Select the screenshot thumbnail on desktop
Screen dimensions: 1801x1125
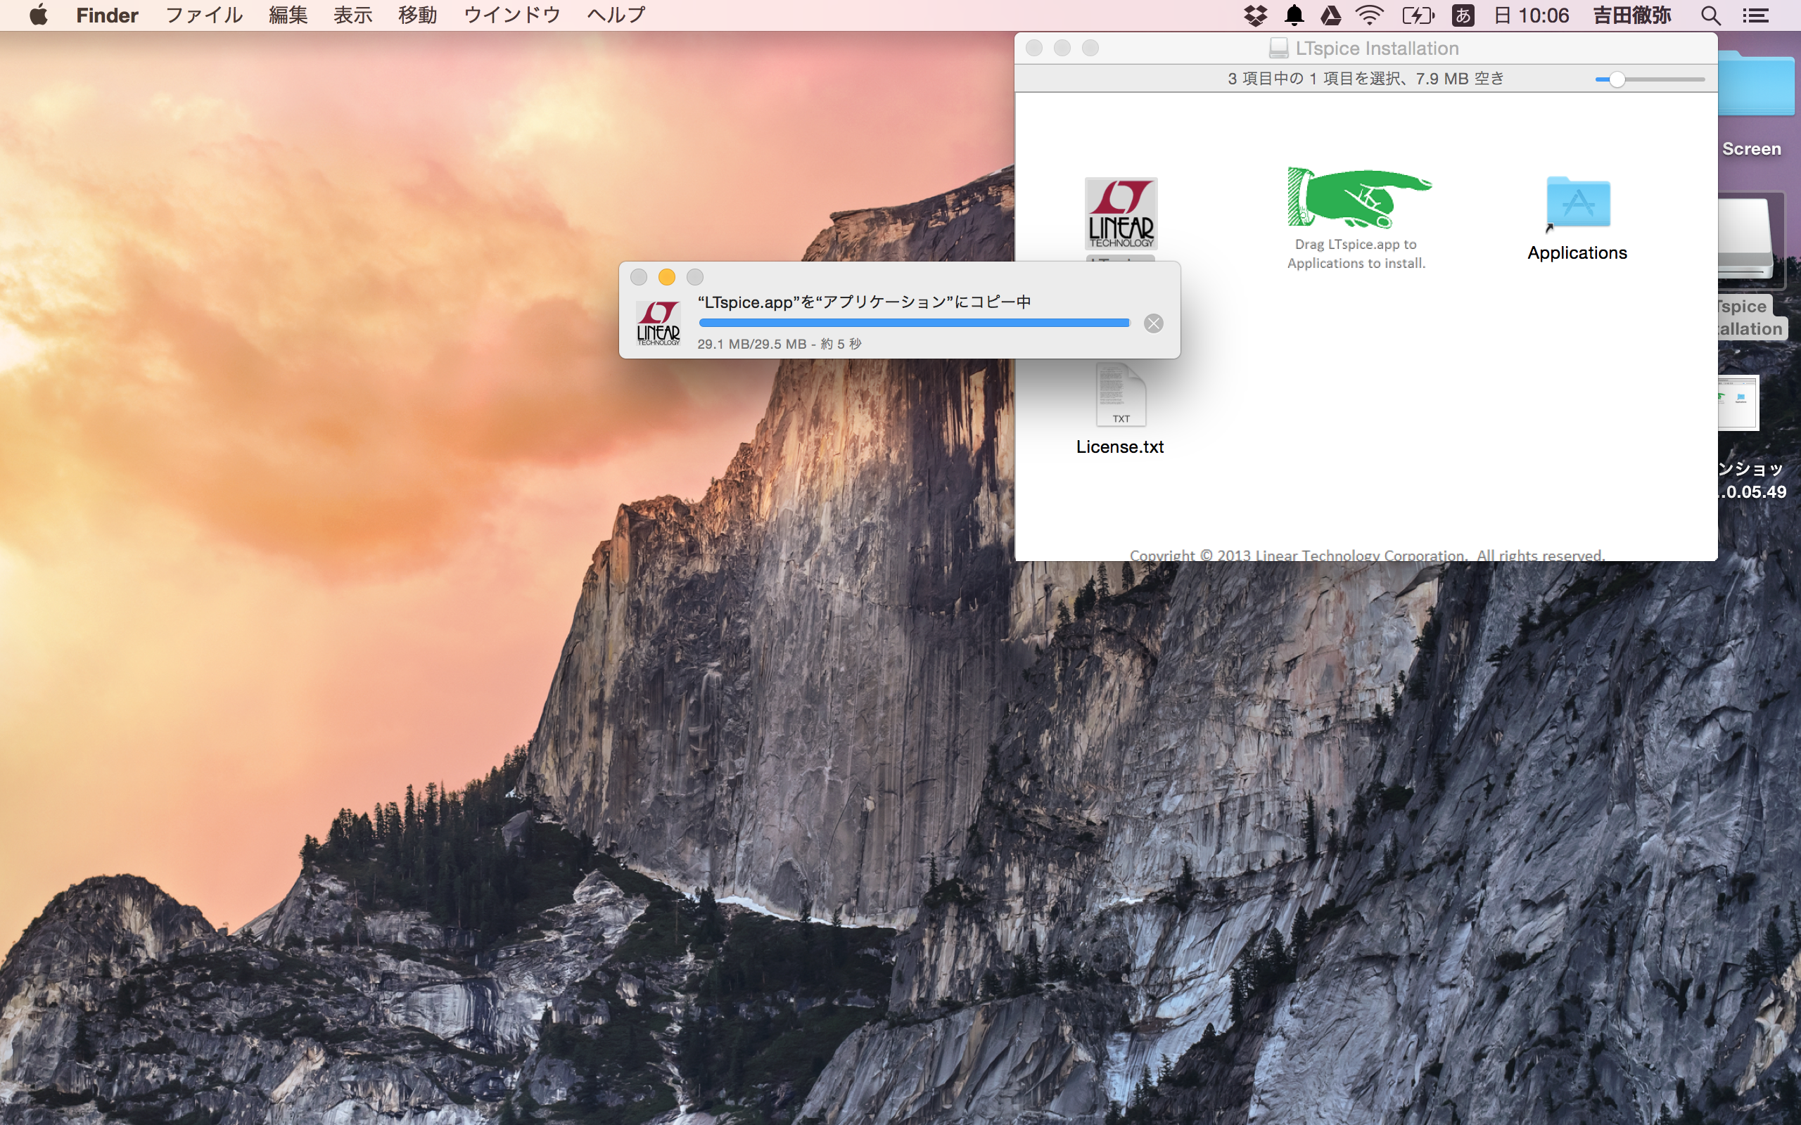[1738, 401]
